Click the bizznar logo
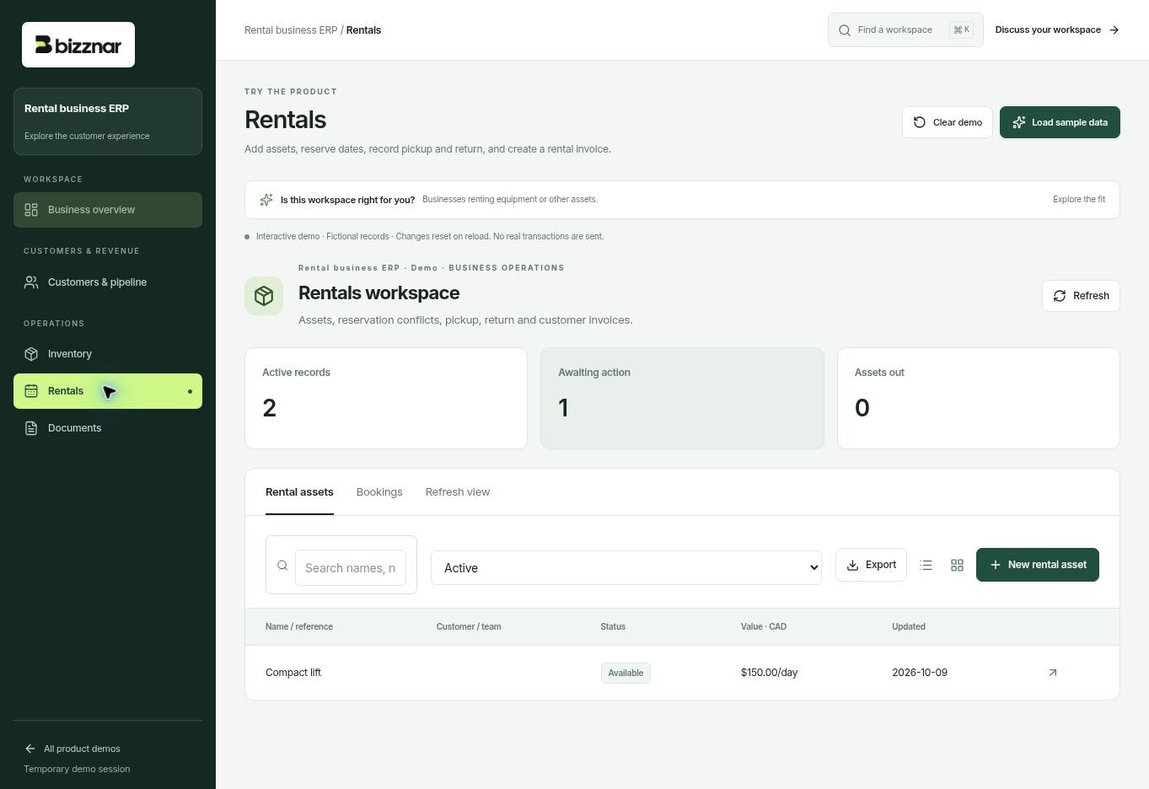1149x789 pixels. tap(78, 45)
